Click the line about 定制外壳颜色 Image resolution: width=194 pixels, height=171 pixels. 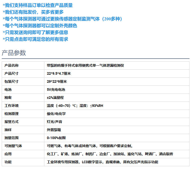(40, 26)
